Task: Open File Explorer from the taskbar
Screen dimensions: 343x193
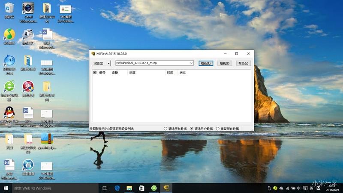Action: pyautogui.click(x=129, y=188)
